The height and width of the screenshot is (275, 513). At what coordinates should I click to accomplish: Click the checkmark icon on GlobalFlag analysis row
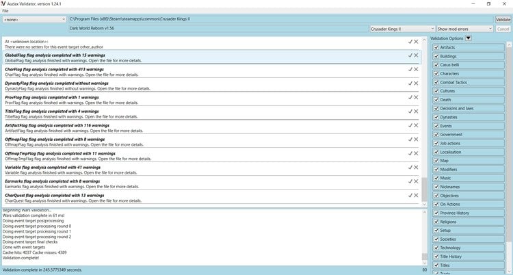click(410, 55)
